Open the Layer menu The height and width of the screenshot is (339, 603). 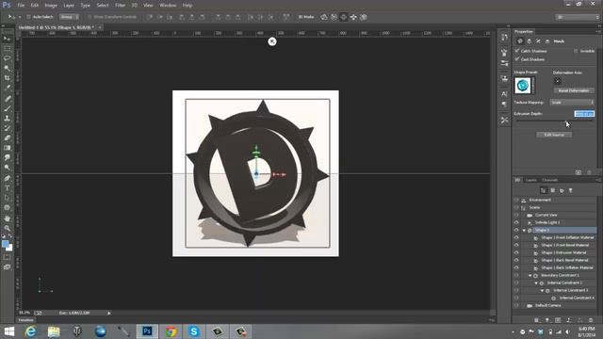(x=69, y=6)
